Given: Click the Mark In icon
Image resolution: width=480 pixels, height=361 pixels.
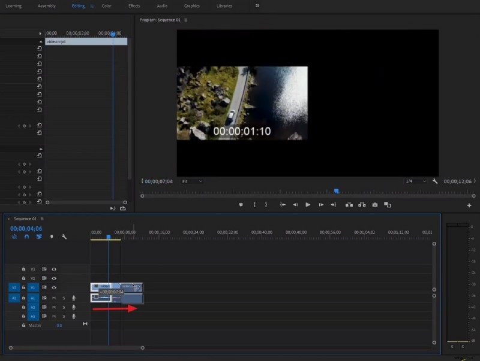Looking at the screenshot, I should coord(254,204).
